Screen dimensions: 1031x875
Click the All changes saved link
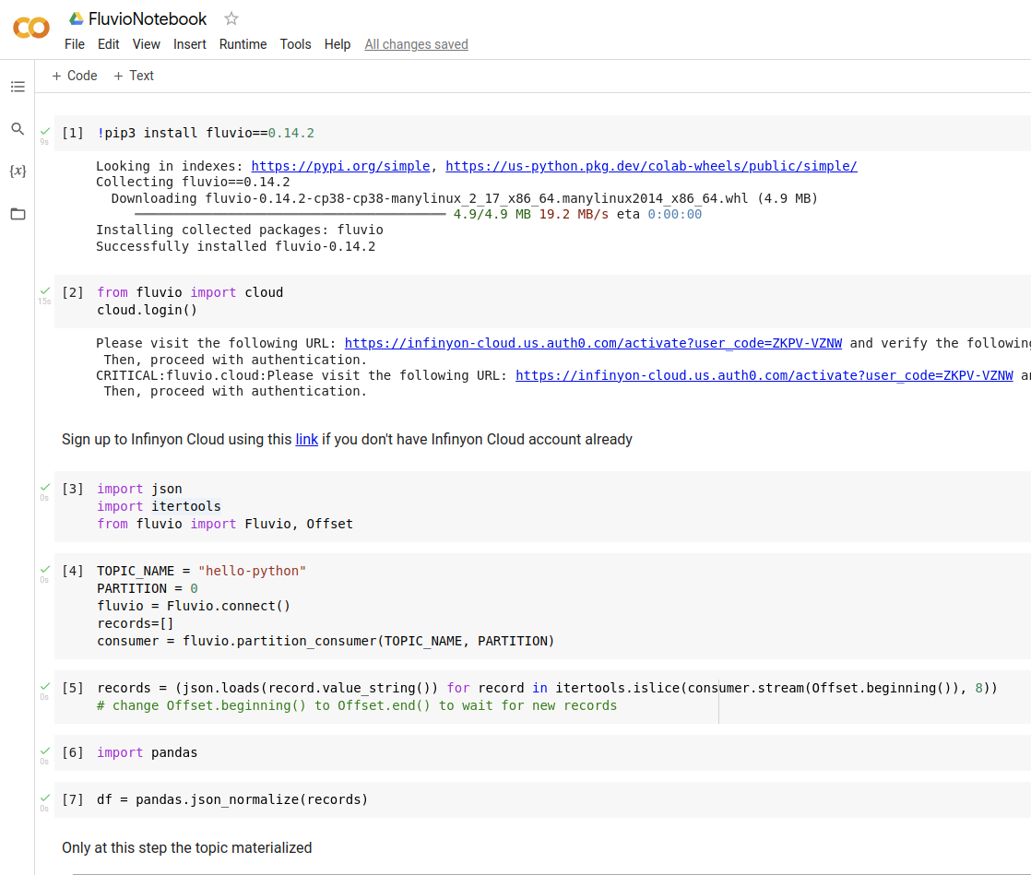416,43
